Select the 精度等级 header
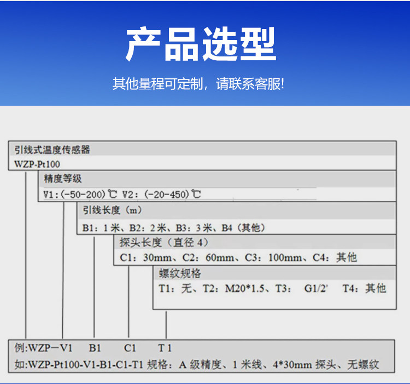 pos(63,179)
